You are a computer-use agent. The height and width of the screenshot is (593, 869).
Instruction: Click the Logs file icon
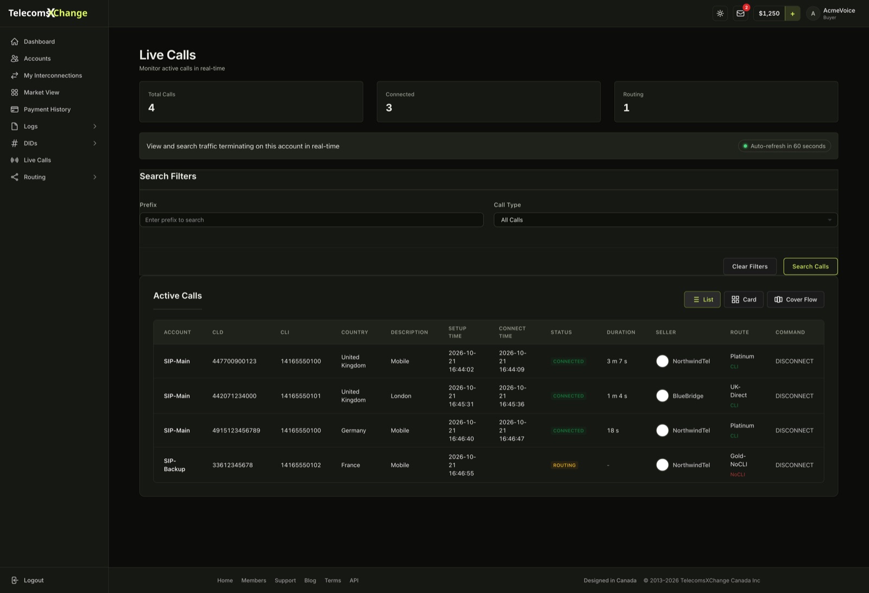(15, 126)
